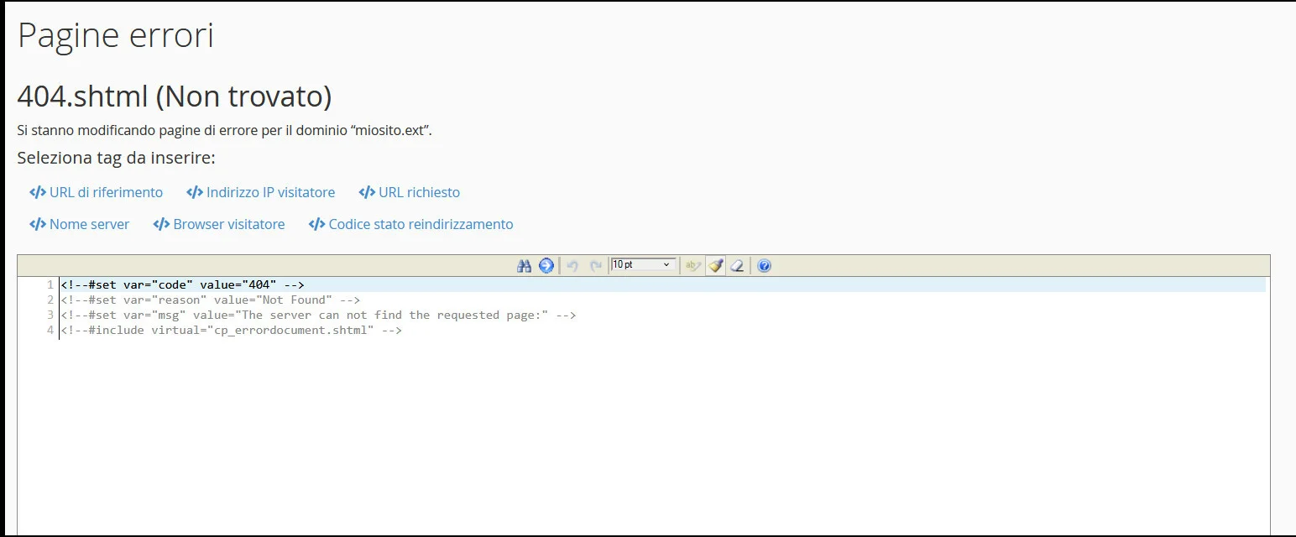
Task: Click the tag icon next to URL richiesto
Action: pyautogui.click(x=367, y=192)
